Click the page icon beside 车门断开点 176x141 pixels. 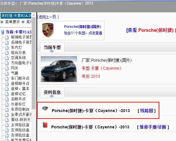pos(7,79)
